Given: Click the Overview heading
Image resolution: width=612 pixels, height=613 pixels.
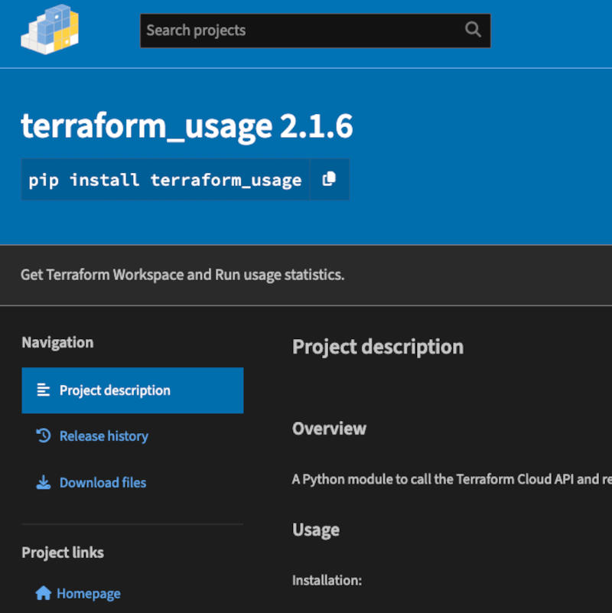Looking at the screenshot, I should [329, 429].
